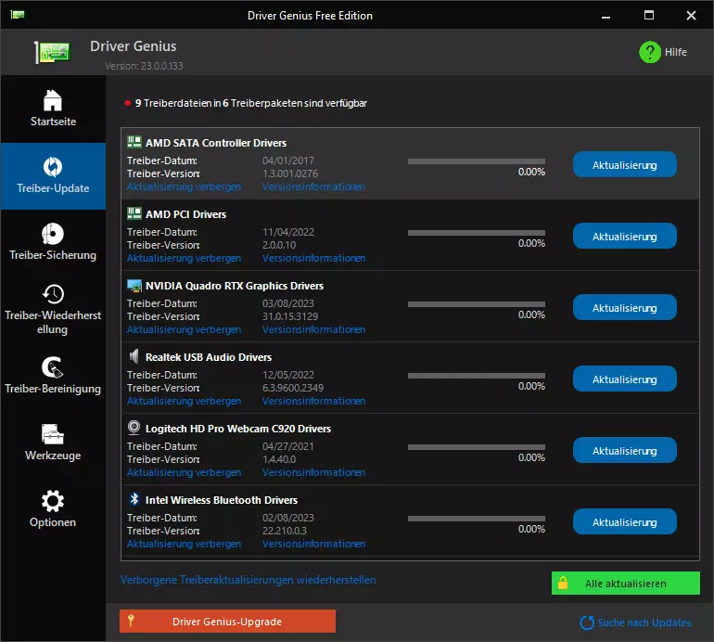Update the Realtek USB Audio driver

pyautogui.click(x=624, y=379)
